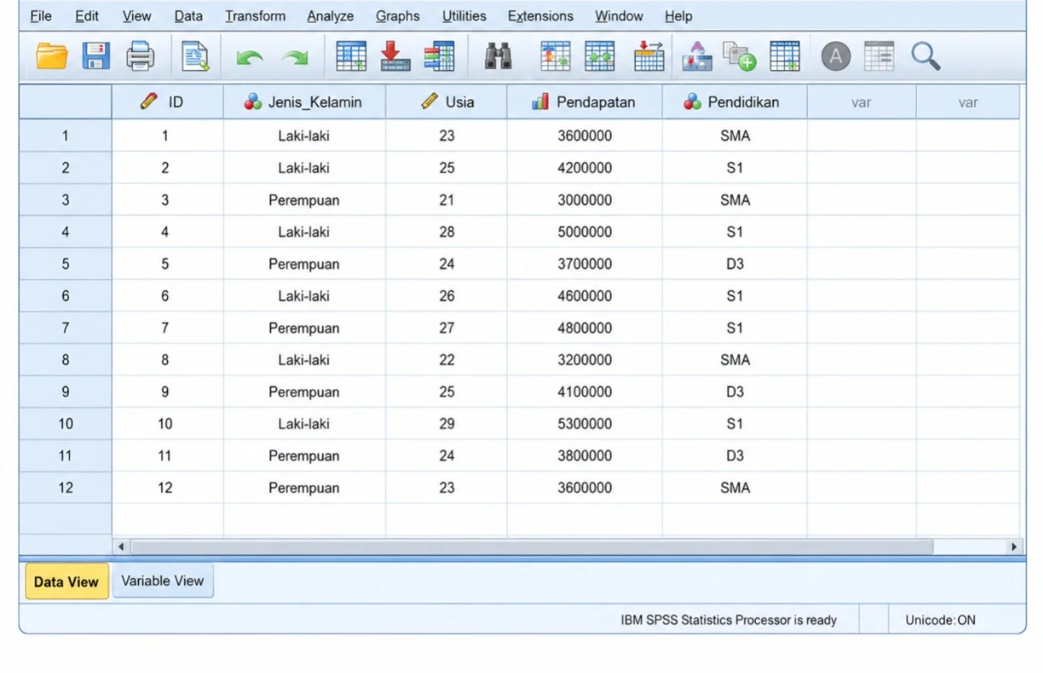Click Select Cases toolbar icon

(740, 56)
